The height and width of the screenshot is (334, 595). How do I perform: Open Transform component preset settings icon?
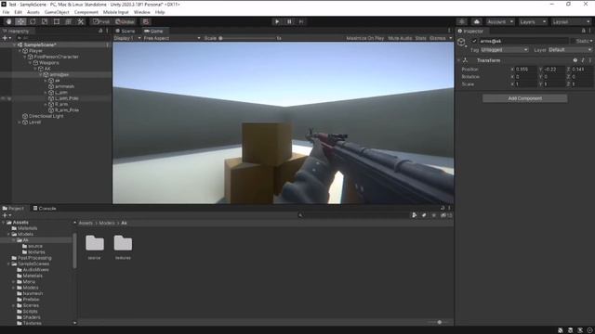583,60
